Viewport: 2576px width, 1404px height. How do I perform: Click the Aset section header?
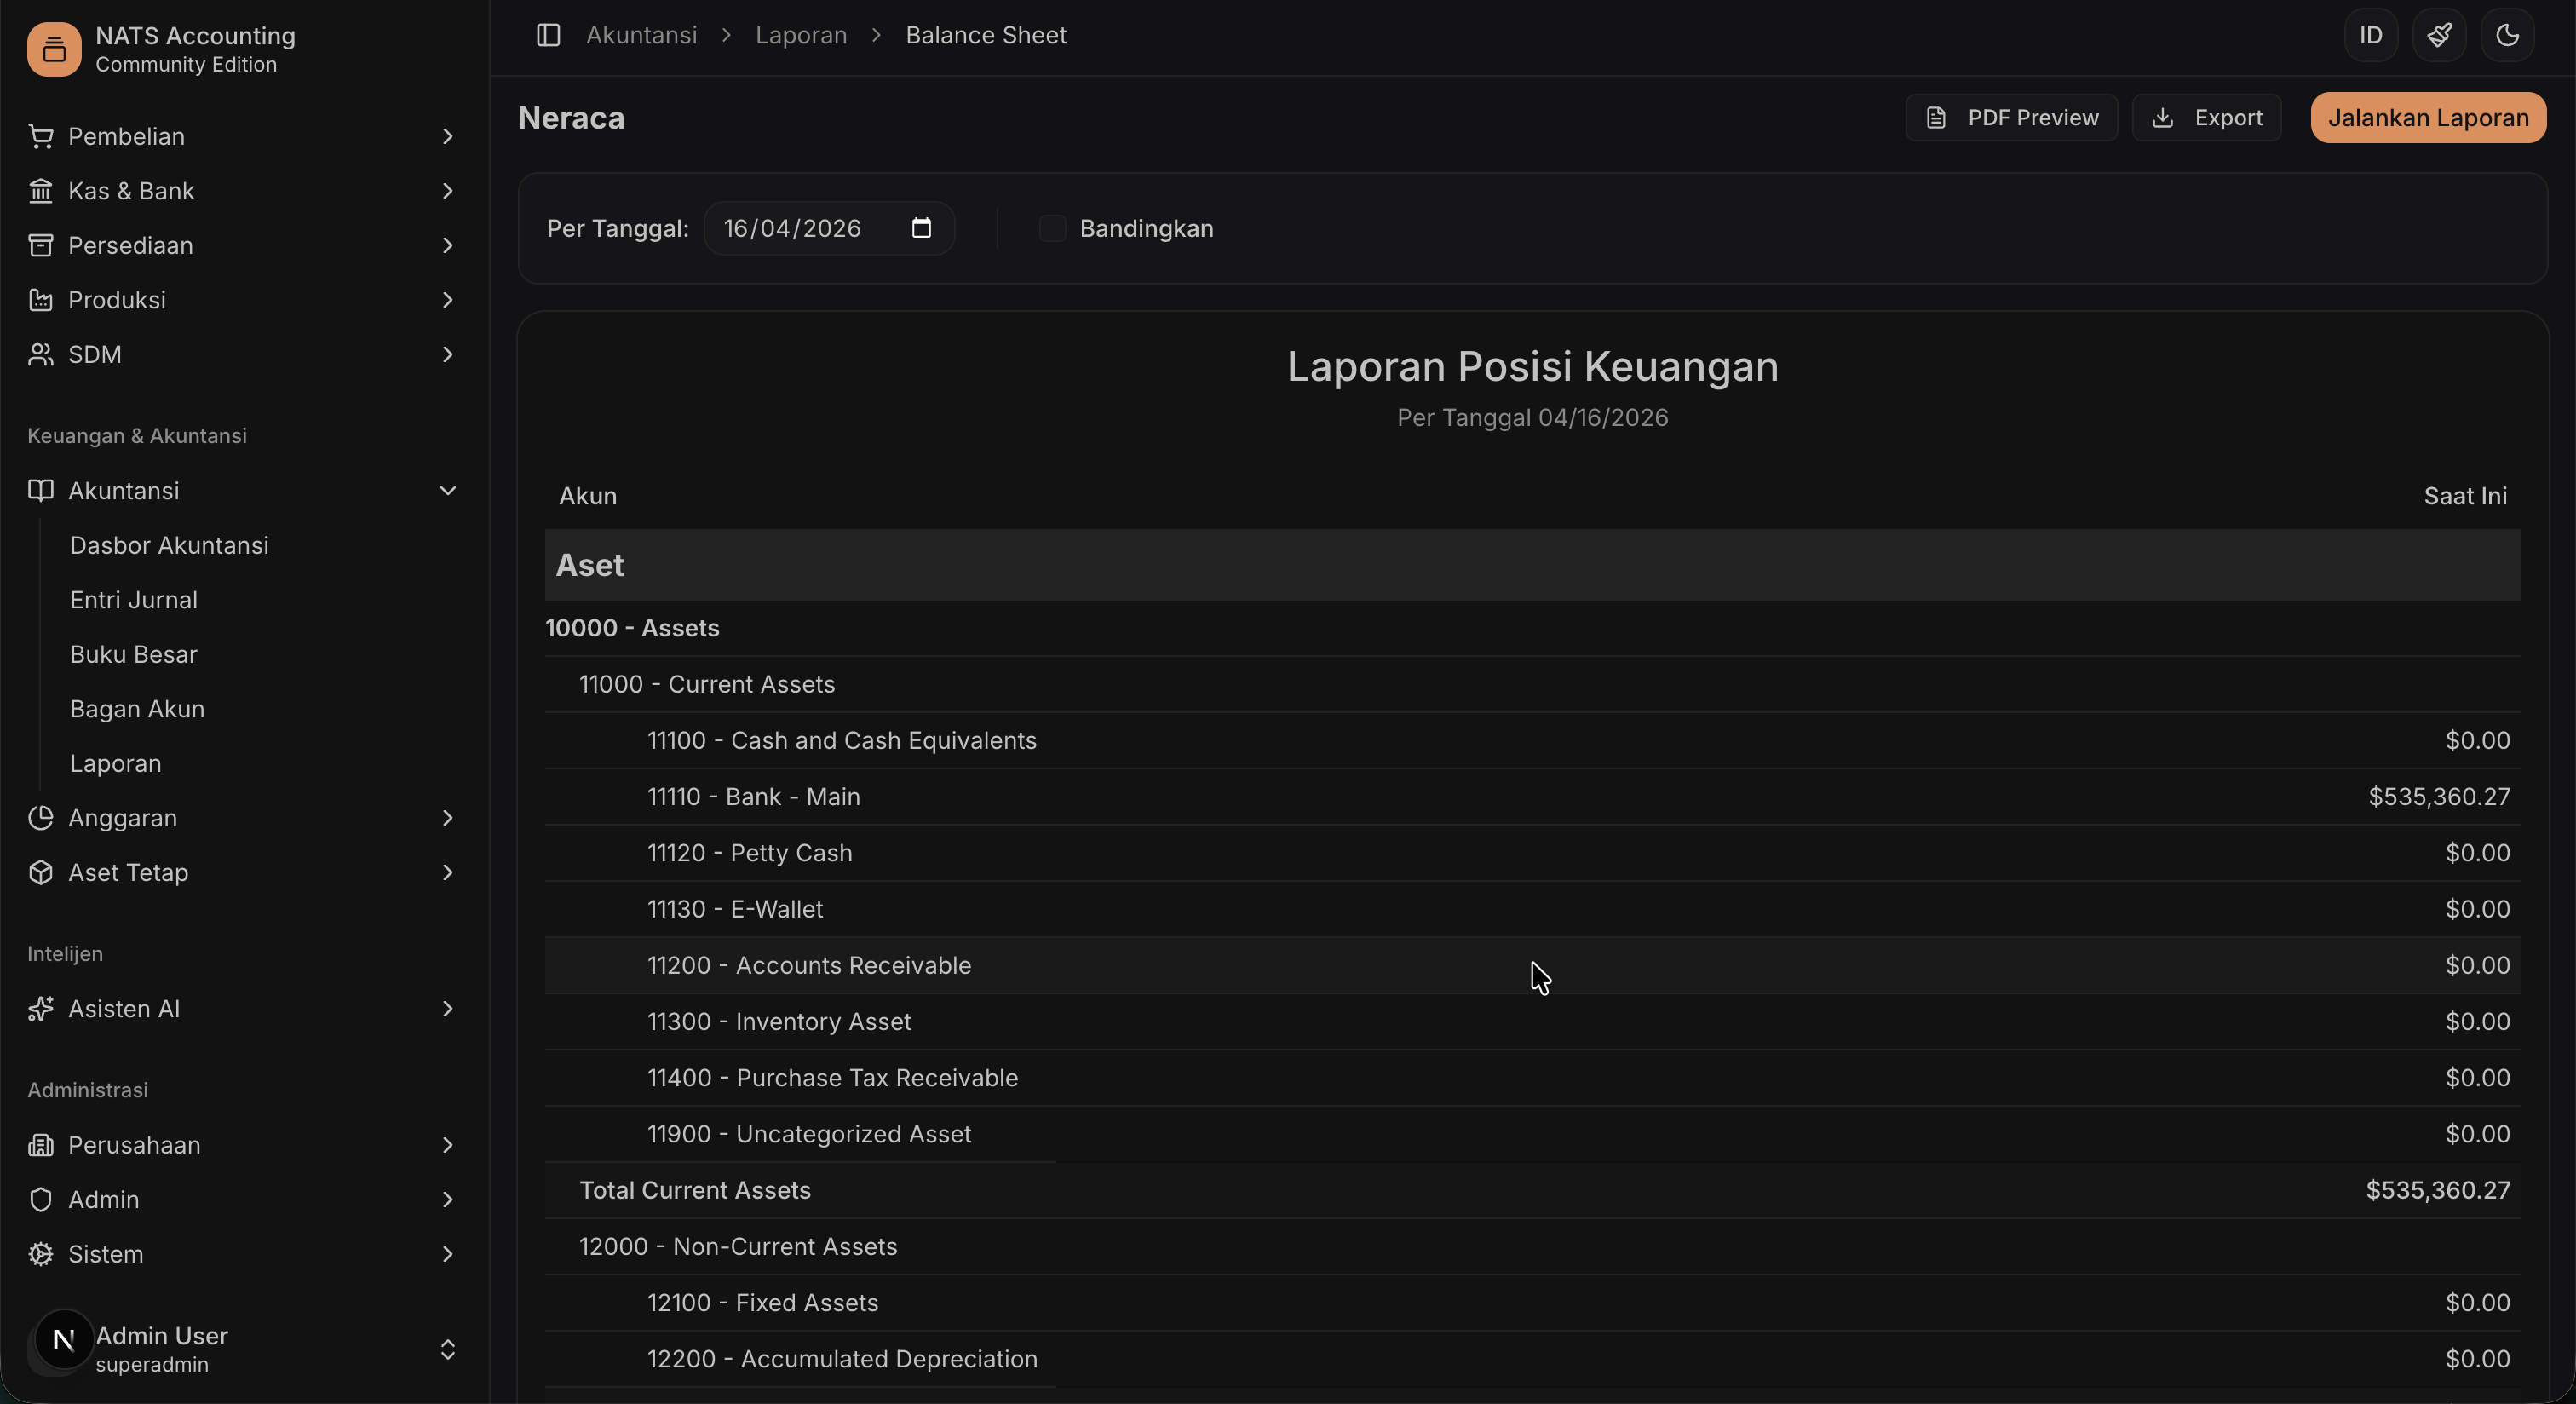click(1532, 565)
